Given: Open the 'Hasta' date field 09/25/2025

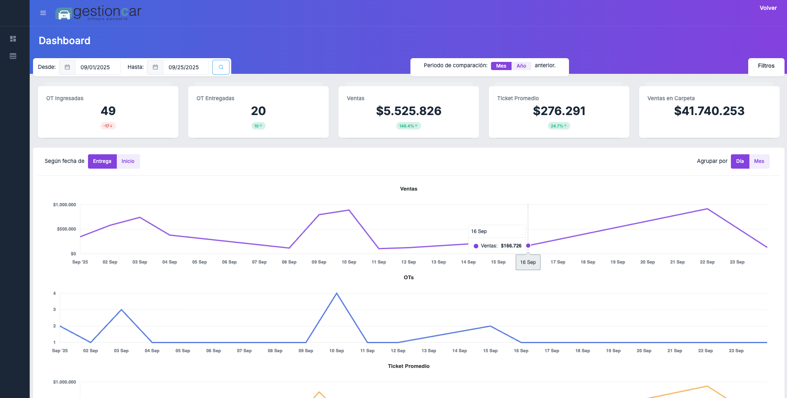Looking at the screenshot, I should (x=186, y=67).
